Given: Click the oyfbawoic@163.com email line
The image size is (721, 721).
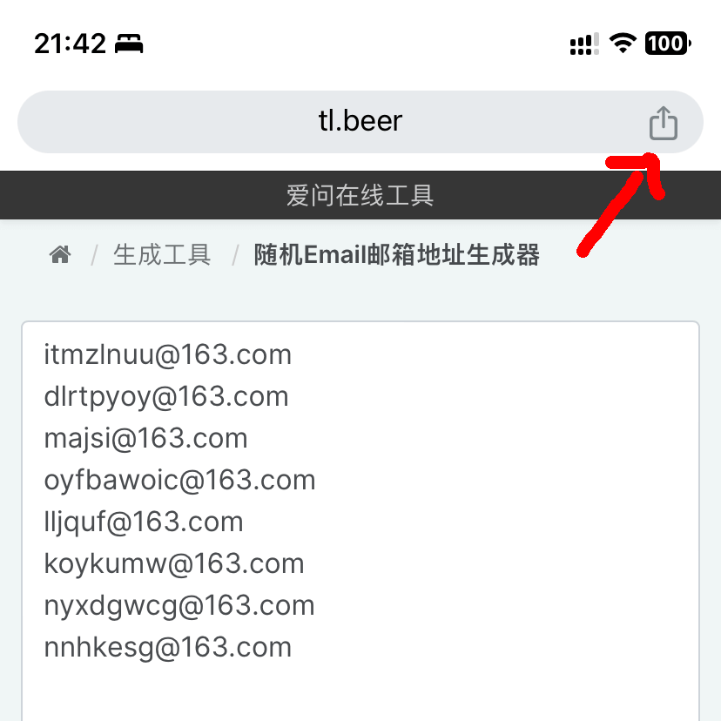Looking at the screenshot, I should tap(179, 481).
